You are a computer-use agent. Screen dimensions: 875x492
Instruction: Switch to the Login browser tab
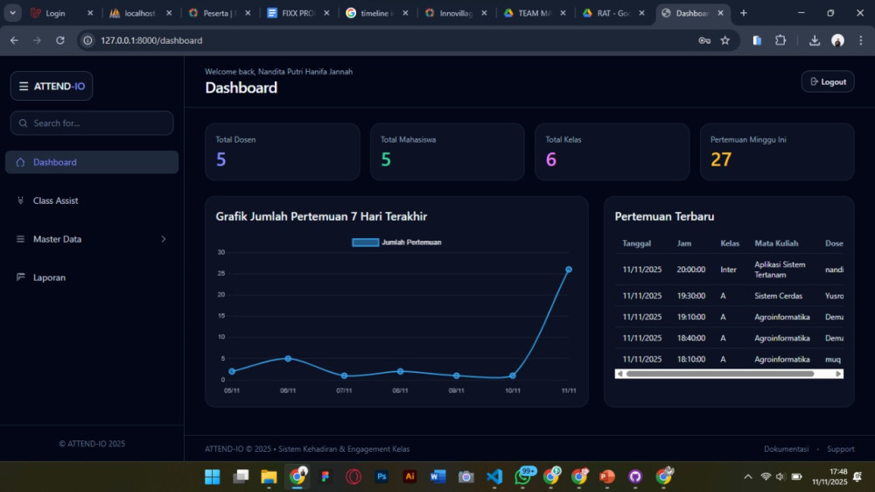click(54, 13)
